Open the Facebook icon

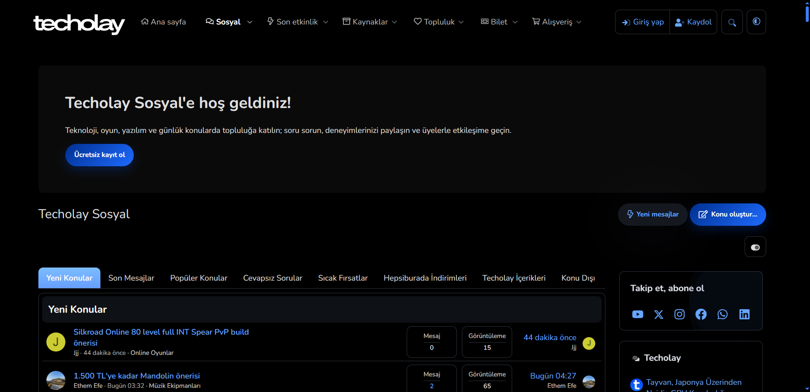[701, 314]
